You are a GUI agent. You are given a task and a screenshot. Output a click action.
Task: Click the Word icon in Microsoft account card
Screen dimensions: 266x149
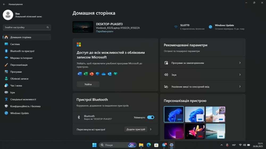coord(79,74)
